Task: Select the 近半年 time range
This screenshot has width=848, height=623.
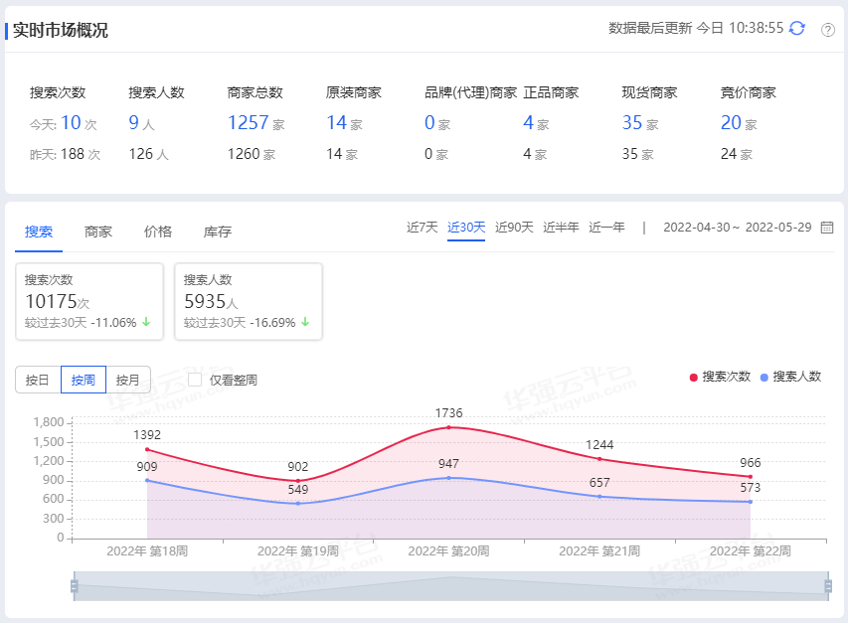Action: pyautogui.click(x=561, y=227)
